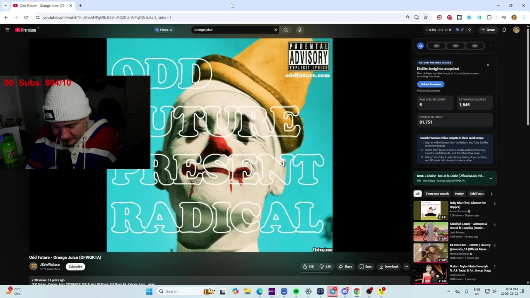
Task: Open Chrome profile avatar
Action: pos(514,17)
